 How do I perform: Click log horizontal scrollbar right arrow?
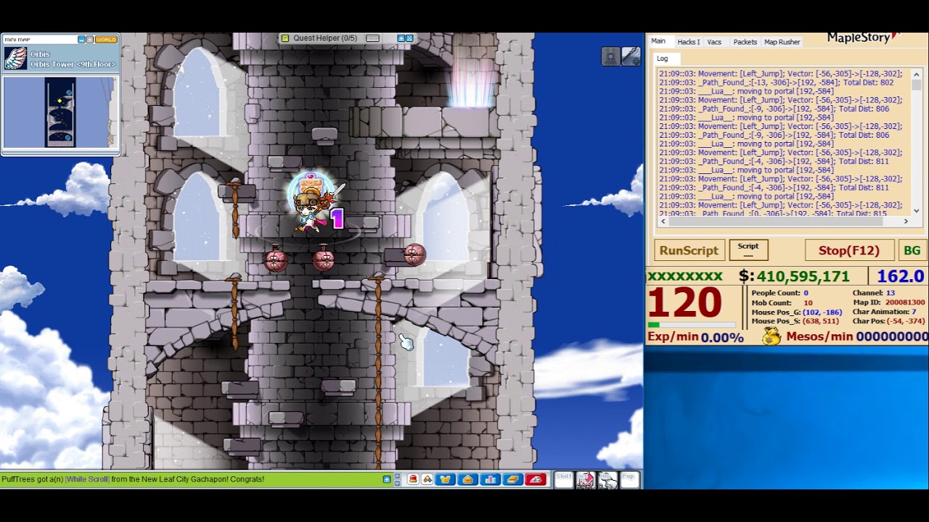pyautogui.click(x=906, y=221)
